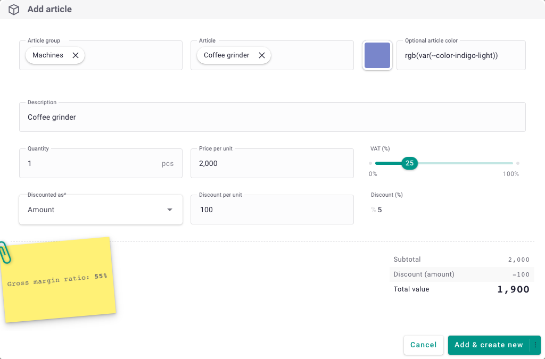Screen dimensions: 545x359
Task: Open more options next to Add & create new
Action: tap(535, 345)
